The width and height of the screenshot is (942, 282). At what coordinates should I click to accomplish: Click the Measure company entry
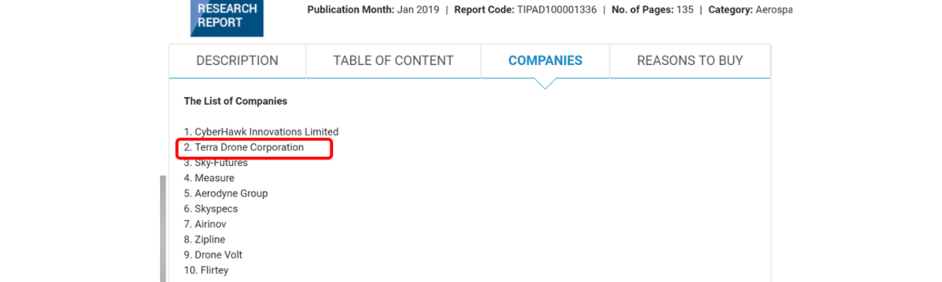pyautogui.click(x=209, y=178)
